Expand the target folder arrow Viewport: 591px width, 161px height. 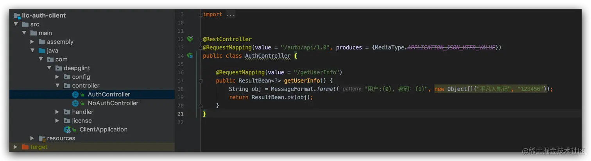point(16,147)
